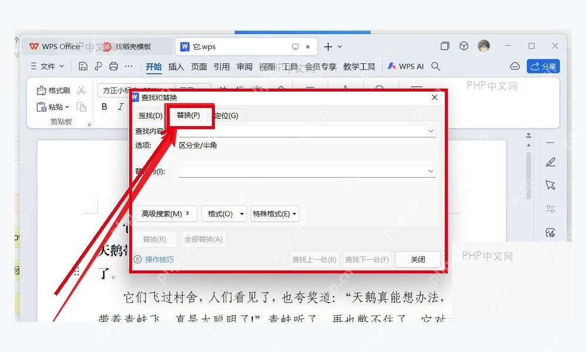Click the vertical scrollbar thumb of document
587x352 pixels.
pos(529,175)
